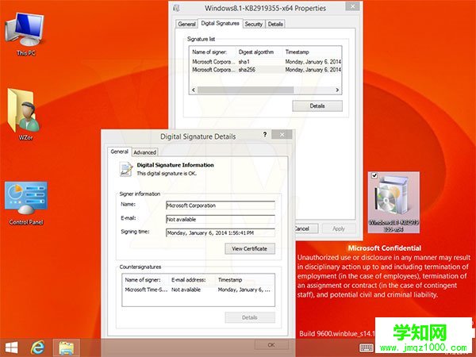Select the Digital Signatures tab

tap(220, 23)
